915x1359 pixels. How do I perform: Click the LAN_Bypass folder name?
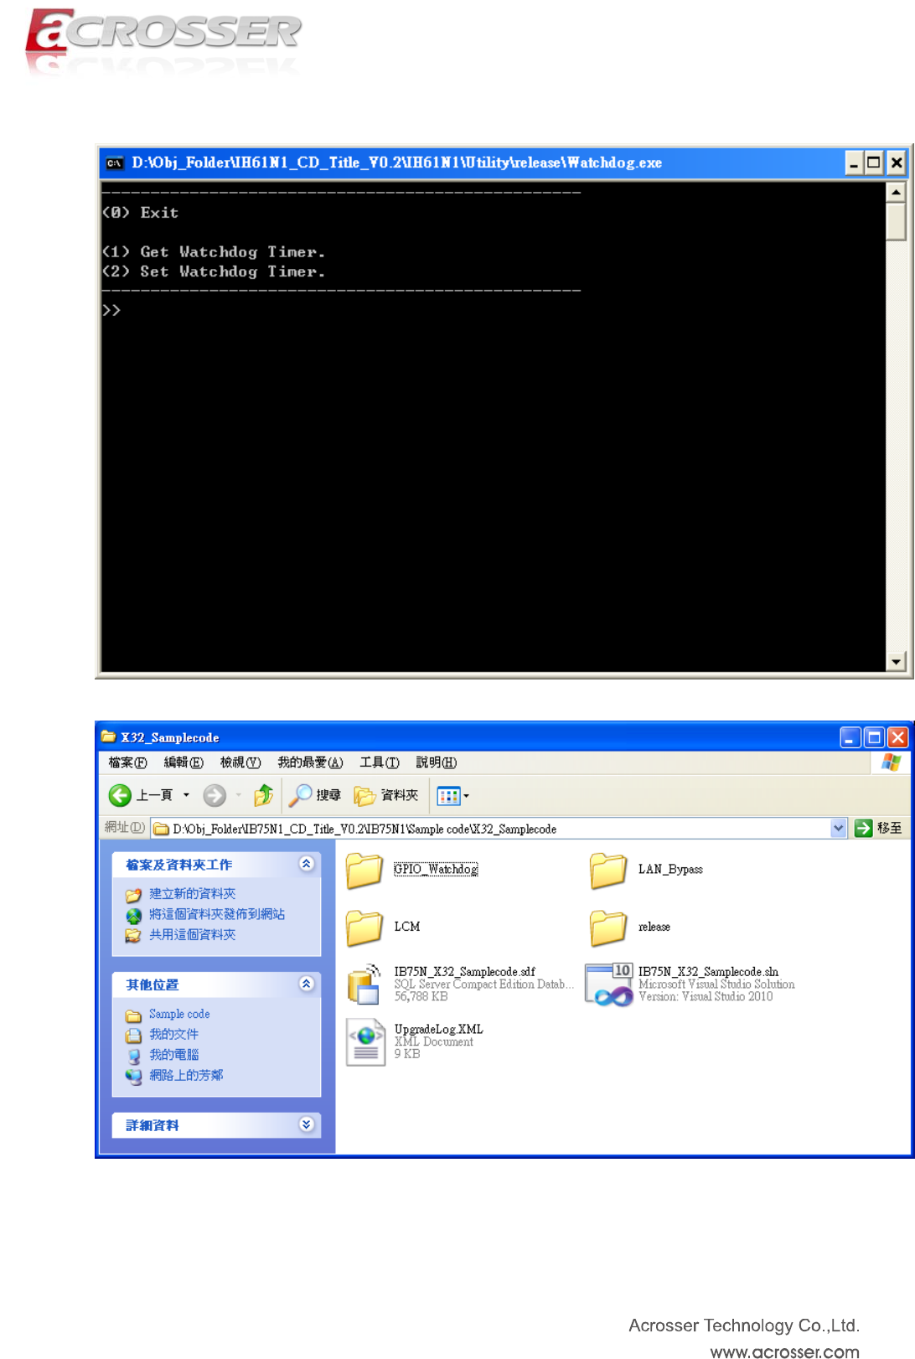coord(670,870)
